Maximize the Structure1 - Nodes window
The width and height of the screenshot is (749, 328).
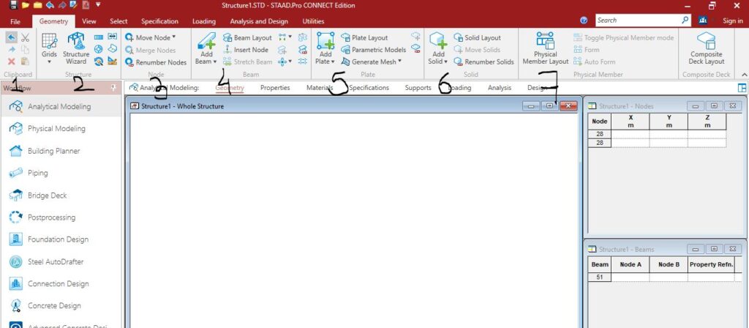coord(714,106)
